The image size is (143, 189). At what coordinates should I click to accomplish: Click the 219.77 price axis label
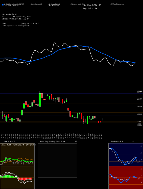point(139,99)
